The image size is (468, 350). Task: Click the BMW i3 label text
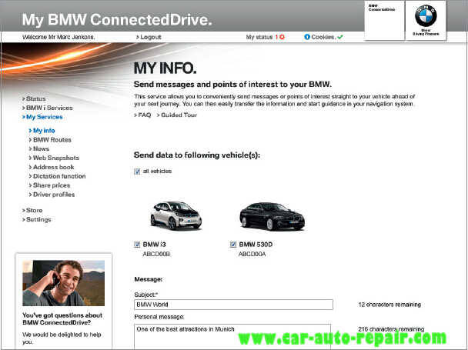click(154, 245)
